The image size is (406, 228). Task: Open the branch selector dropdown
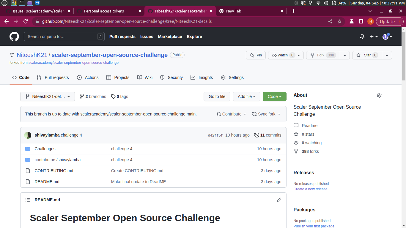tap(47, 96)
